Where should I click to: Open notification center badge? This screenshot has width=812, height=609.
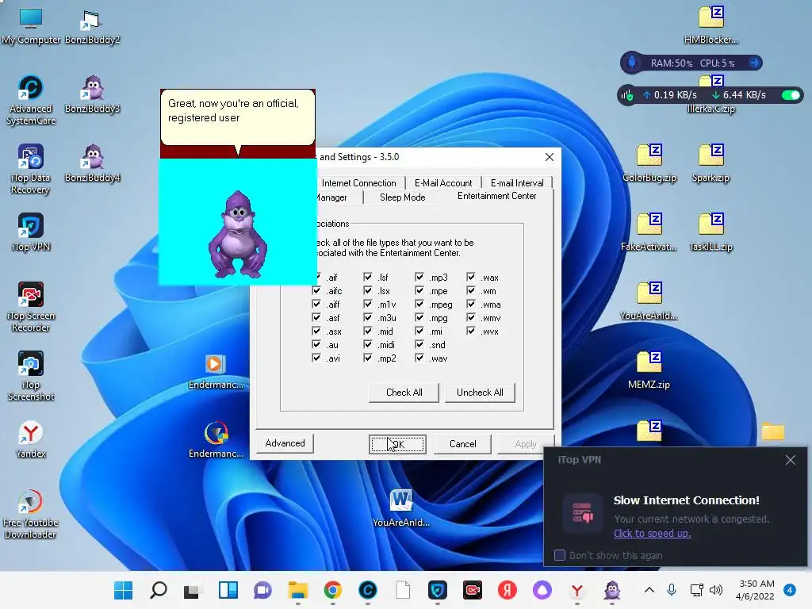[x=790, y=590]
